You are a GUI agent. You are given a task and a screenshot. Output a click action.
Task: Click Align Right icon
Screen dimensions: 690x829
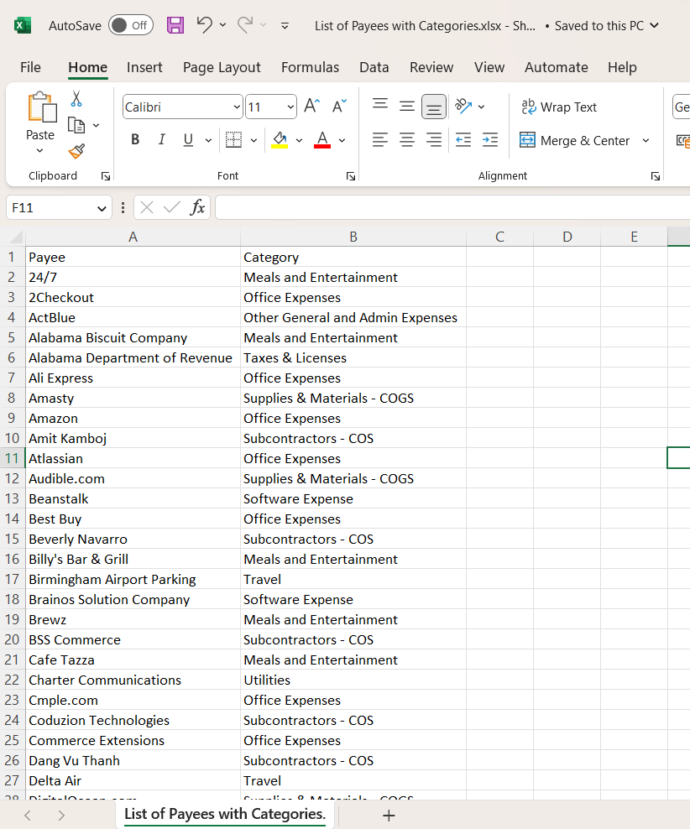[434, 140]
